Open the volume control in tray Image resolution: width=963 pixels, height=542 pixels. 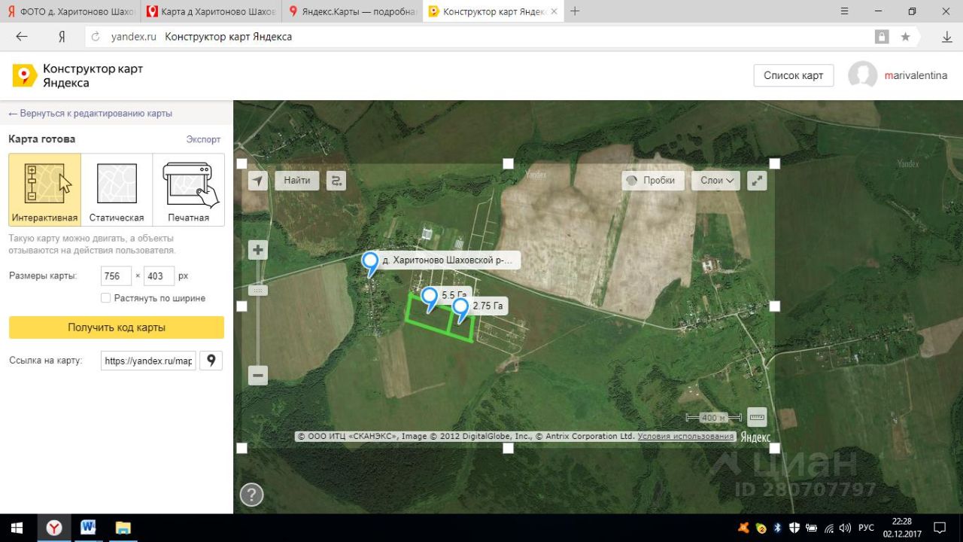click(845, 528)
